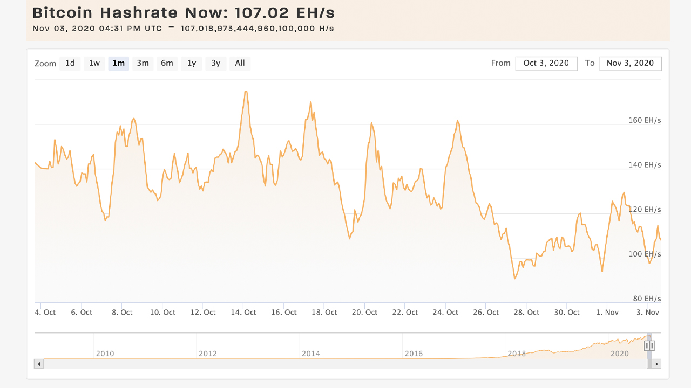The height and width of the screenshot is (388, 691).
Task: Click the "30. Oct" date label
Action: (x=567, y=312)
